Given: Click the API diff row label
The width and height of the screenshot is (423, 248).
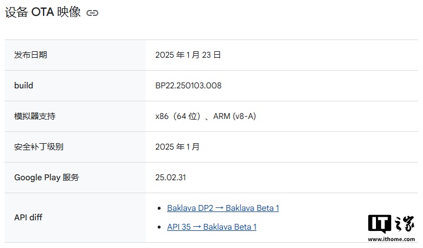Looking at the screenshot, I should click(x=28, y=217).
